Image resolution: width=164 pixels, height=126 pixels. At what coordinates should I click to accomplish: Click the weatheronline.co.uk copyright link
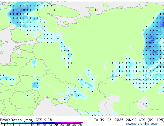coord(142,124)
